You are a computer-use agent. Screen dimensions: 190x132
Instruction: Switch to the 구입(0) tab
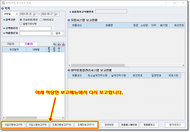(10, 44)
